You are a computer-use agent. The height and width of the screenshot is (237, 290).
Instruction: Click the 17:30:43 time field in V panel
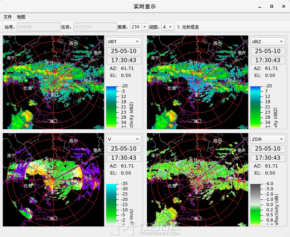(x=123, y=158)
